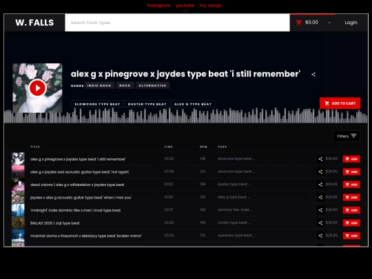Click the TAGS column header
Screen dimensions: 372x279
pyautogui.click(x=223, y=147)
